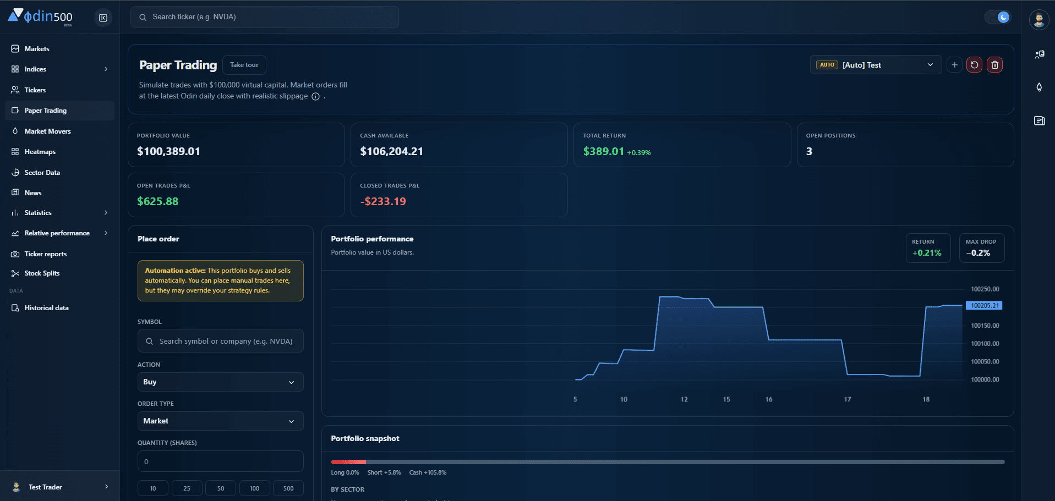
Task: Focus the Search ticker field
Action: (265, 17)
